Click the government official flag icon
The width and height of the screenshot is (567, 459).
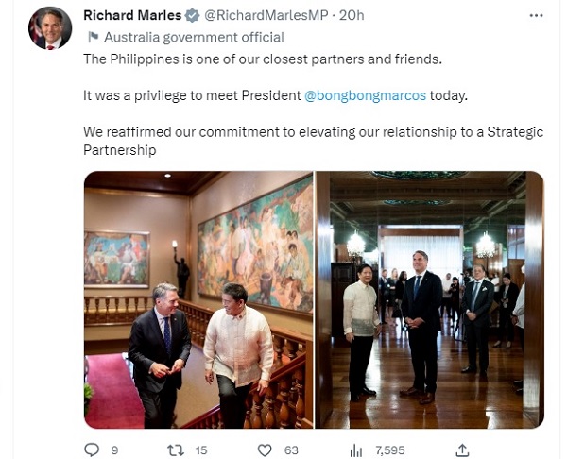click(x=93, y=38)
